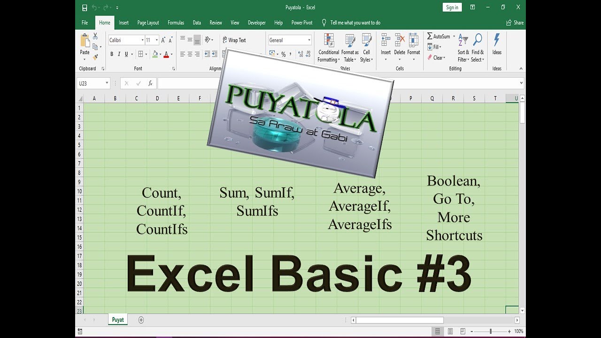The height and width of the screenshot is (338, 601).
Task: Click the Fill Color paint bucket
Action: tap(155, 54)
